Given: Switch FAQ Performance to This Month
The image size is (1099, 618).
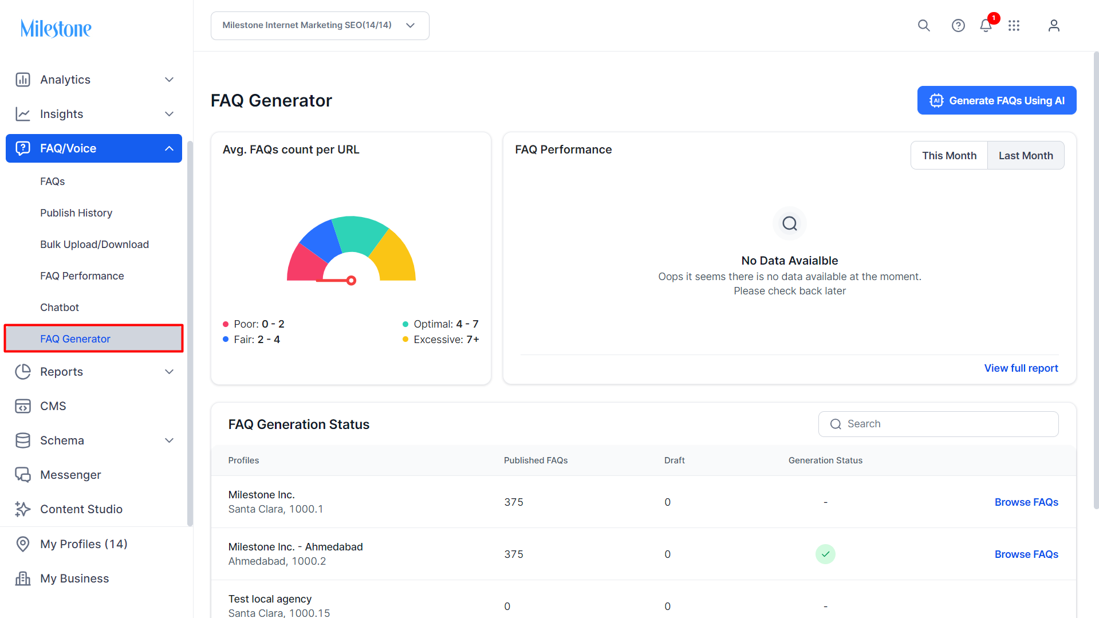Looking at the screenshot, I should click(x=949, y=155).
